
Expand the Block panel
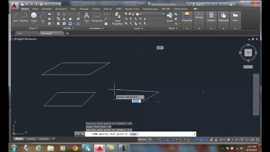173,28
